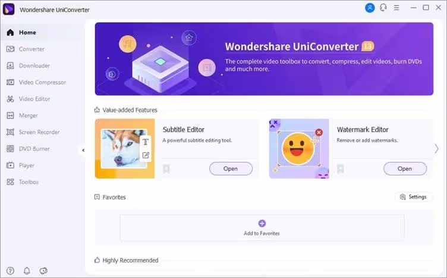
Task: Open the support headset icon
Action: (x=383, y=8)
